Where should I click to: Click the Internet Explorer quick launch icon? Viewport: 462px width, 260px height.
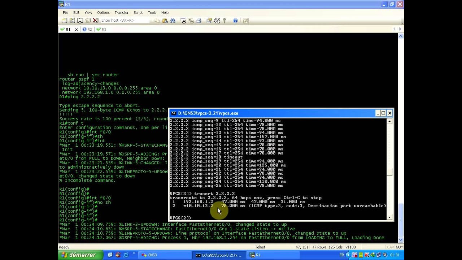(x=126, y=255)
